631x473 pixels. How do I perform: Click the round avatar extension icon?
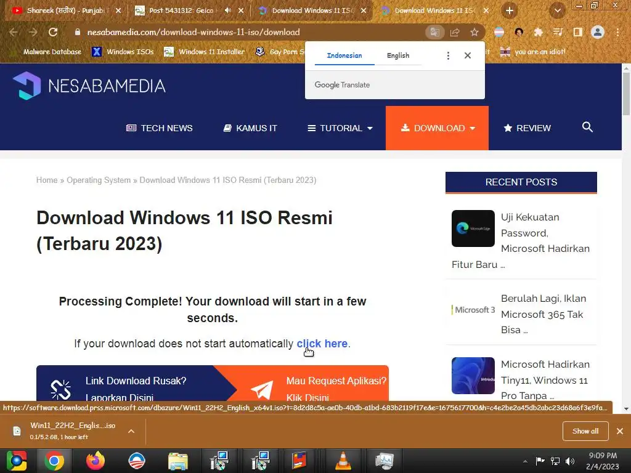point(519,32)
